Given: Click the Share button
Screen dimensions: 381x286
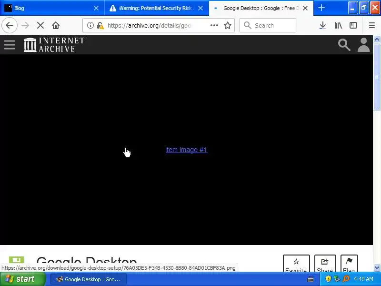Looking at the screenshot, I should point(325,264).
